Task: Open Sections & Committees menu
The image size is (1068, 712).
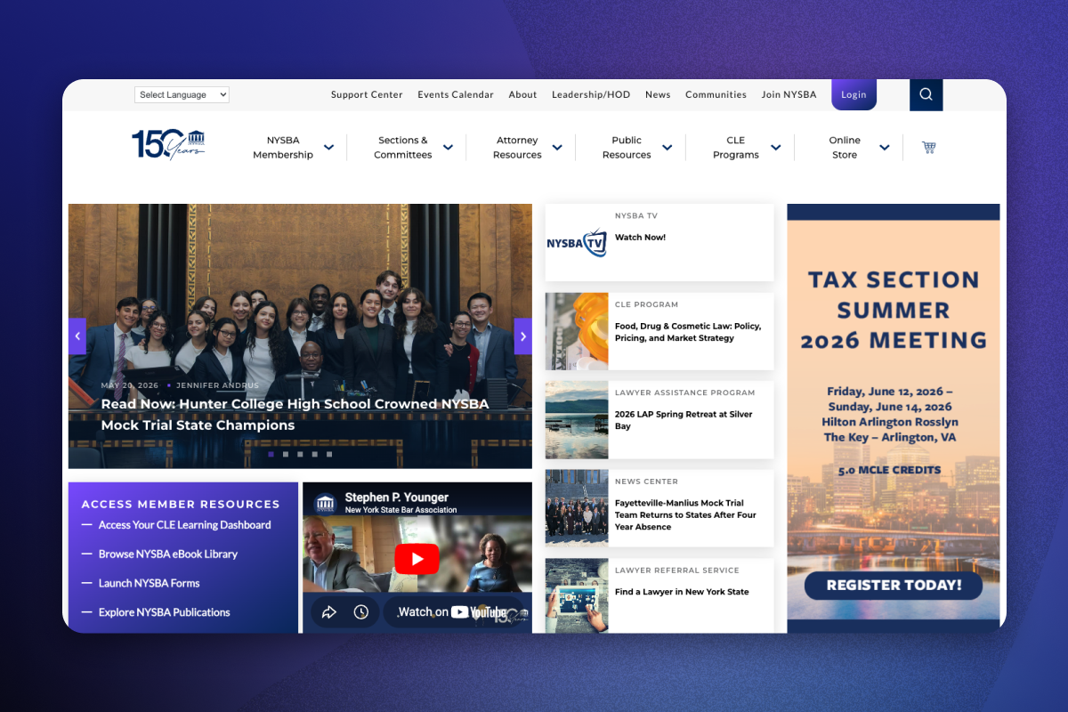Action: tap(402, 148)
